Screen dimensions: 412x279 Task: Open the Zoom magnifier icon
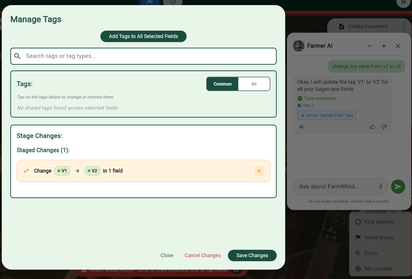[358, 253]
